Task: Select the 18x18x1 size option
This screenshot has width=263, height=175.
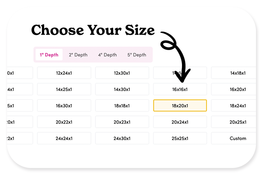Action: pyautogui.click(x=122, y=106)
